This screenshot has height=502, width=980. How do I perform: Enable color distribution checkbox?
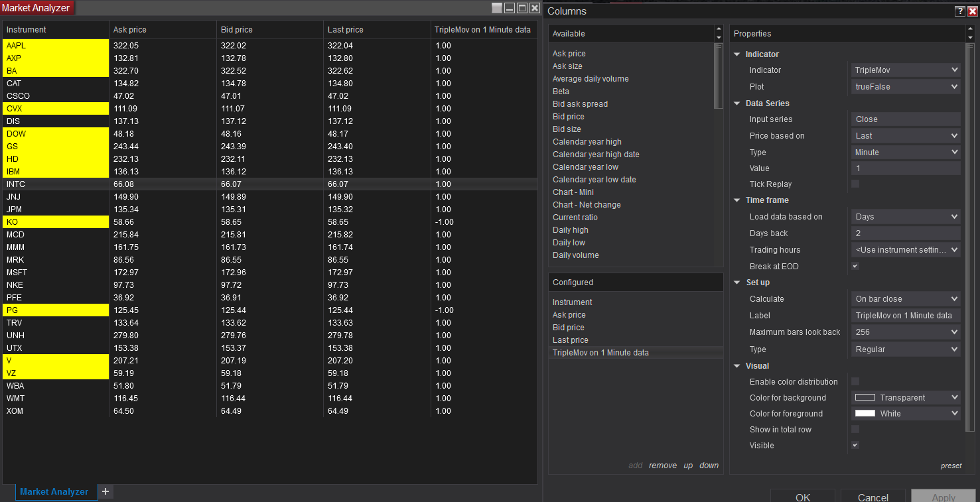tap(855, 381)
